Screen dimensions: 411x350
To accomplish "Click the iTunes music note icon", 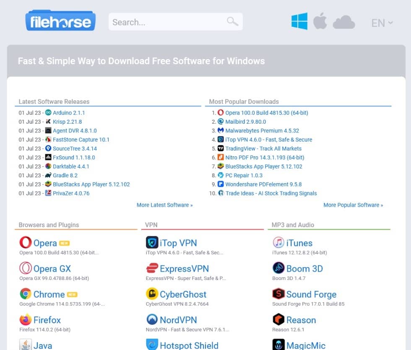I will (x=278, y=242).
